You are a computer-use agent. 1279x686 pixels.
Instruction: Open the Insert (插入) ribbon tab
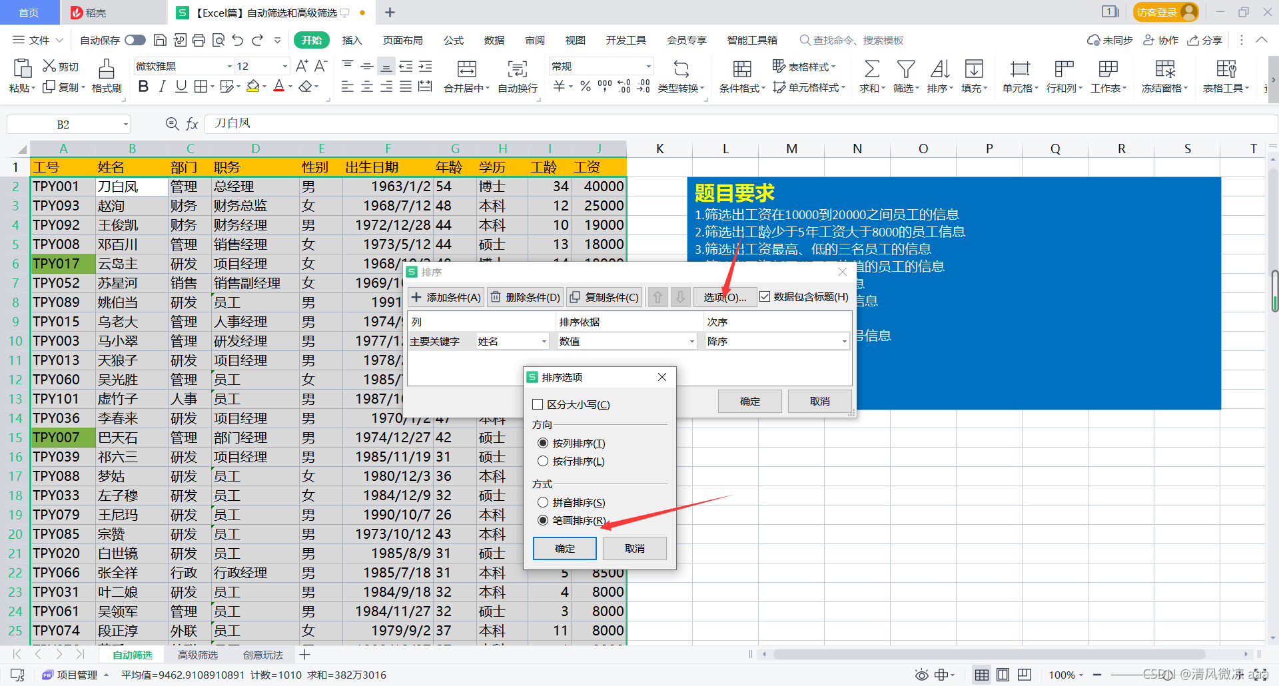(x=352, y=40)
